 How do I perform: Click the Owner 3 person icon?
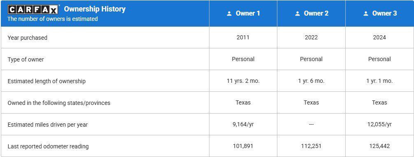pos(366,14)
